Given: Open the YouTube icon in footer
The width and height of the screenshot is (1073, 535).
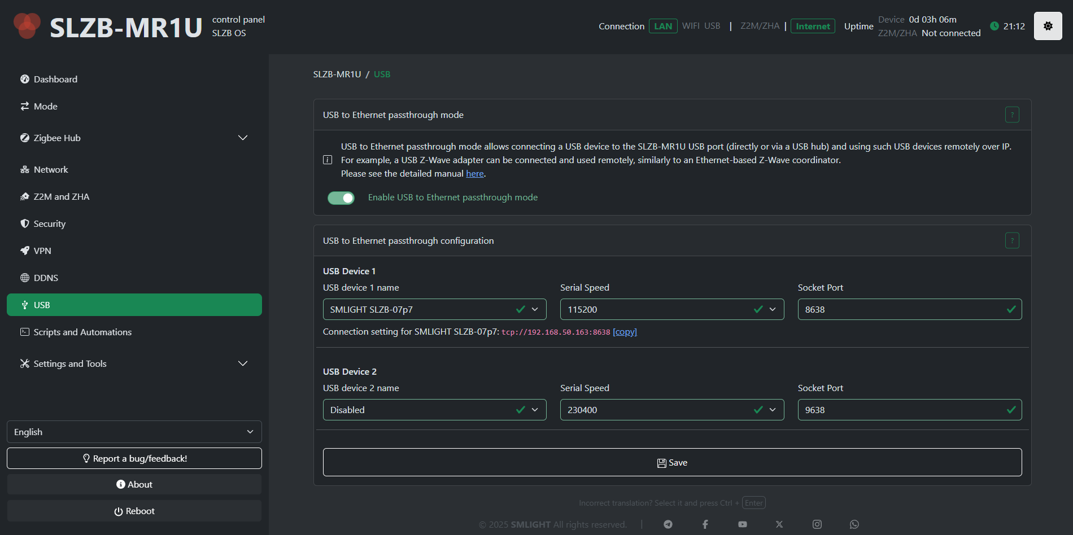Looking at the screenshot, I should coord(743,524).
